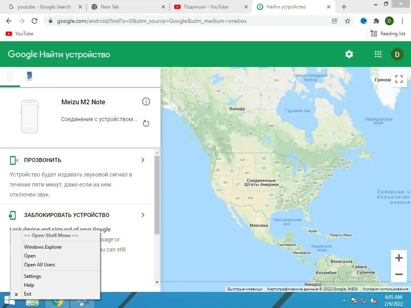
Task: Close the Найти устройство tab
Action: coord(329,7)
